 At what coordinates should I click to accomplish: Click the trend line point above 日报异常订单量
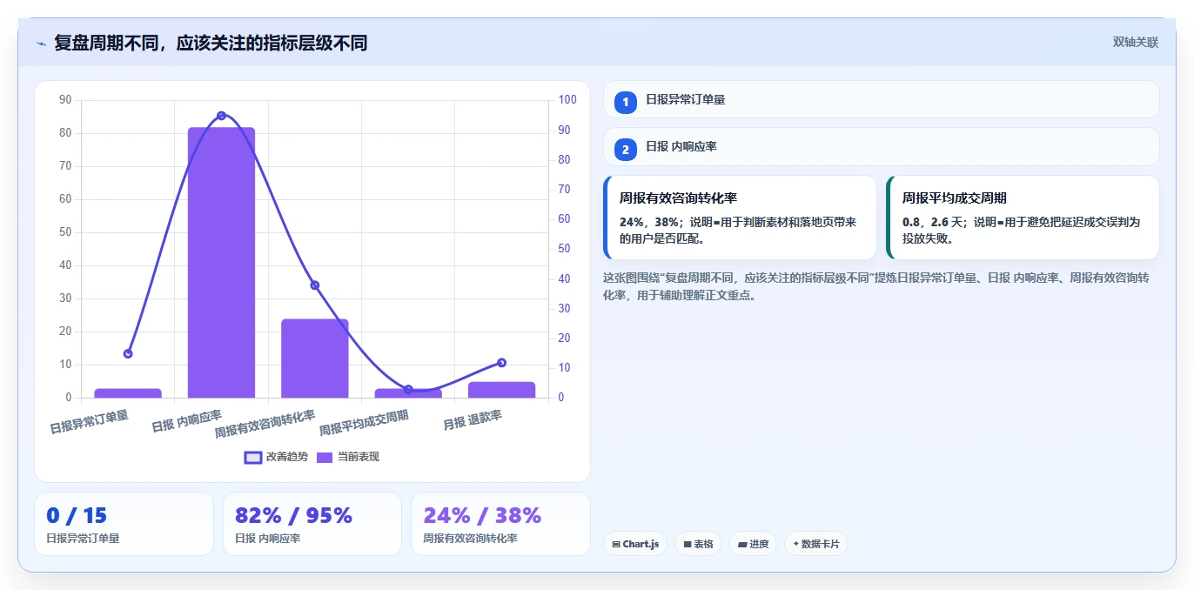(128, 354)
